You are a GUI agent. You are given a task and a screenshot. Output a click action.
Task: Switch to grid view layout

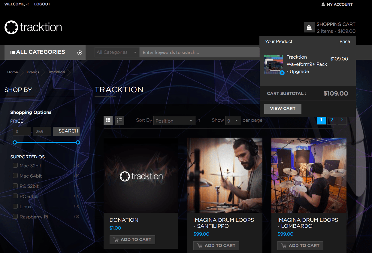click(108, 120)
